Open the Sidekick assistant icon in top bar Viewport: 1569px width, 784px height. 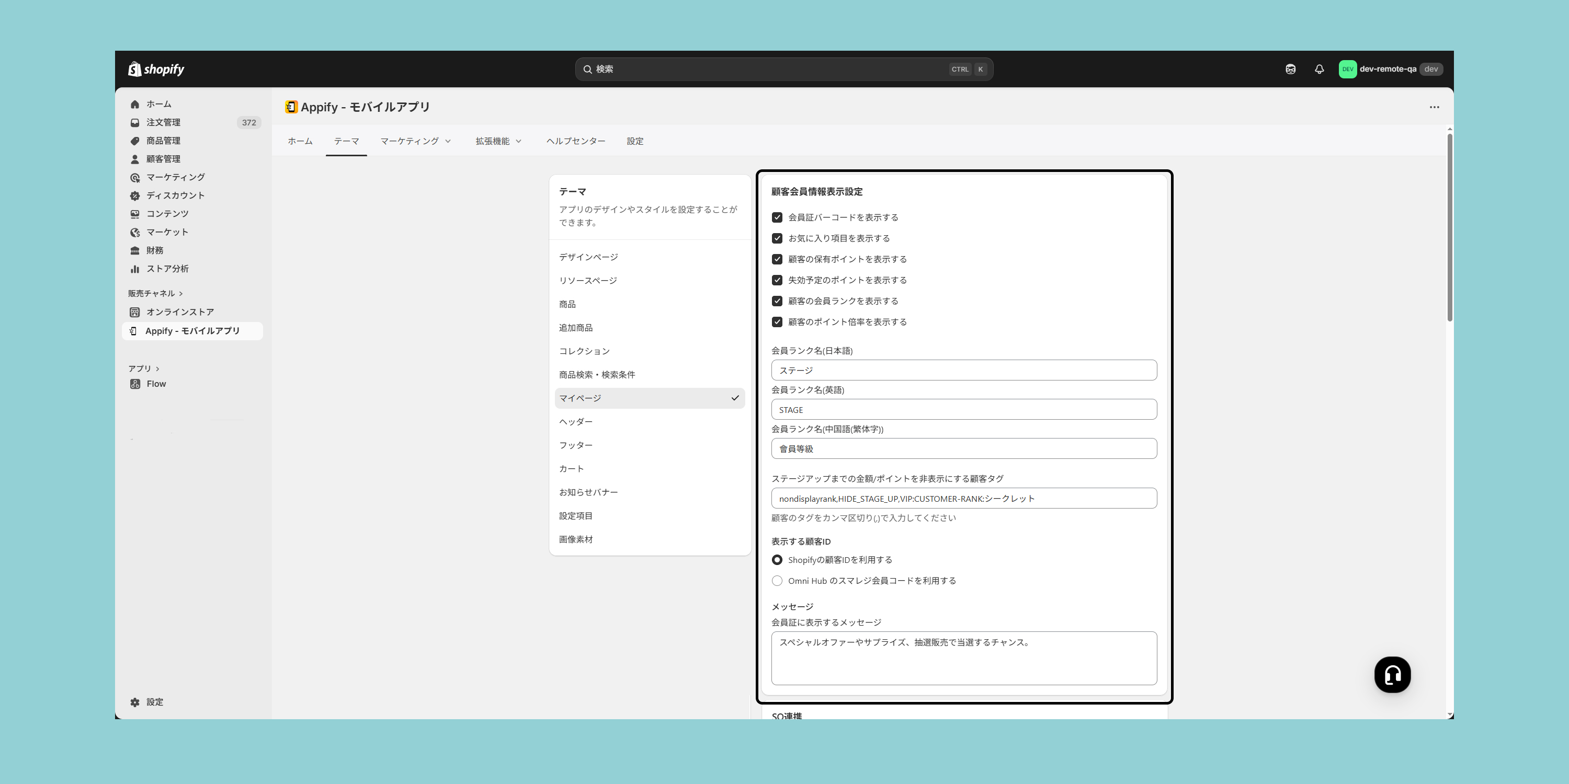pyautogui.click(x=1291, y=69)
